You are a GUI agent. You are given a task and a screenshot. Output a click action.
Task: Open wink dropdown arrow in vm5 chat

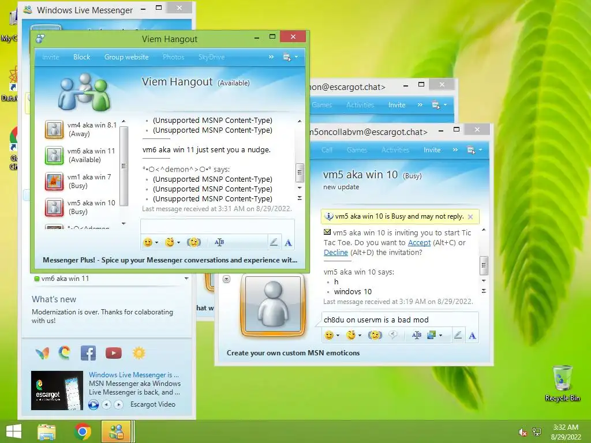click(360, 335)
